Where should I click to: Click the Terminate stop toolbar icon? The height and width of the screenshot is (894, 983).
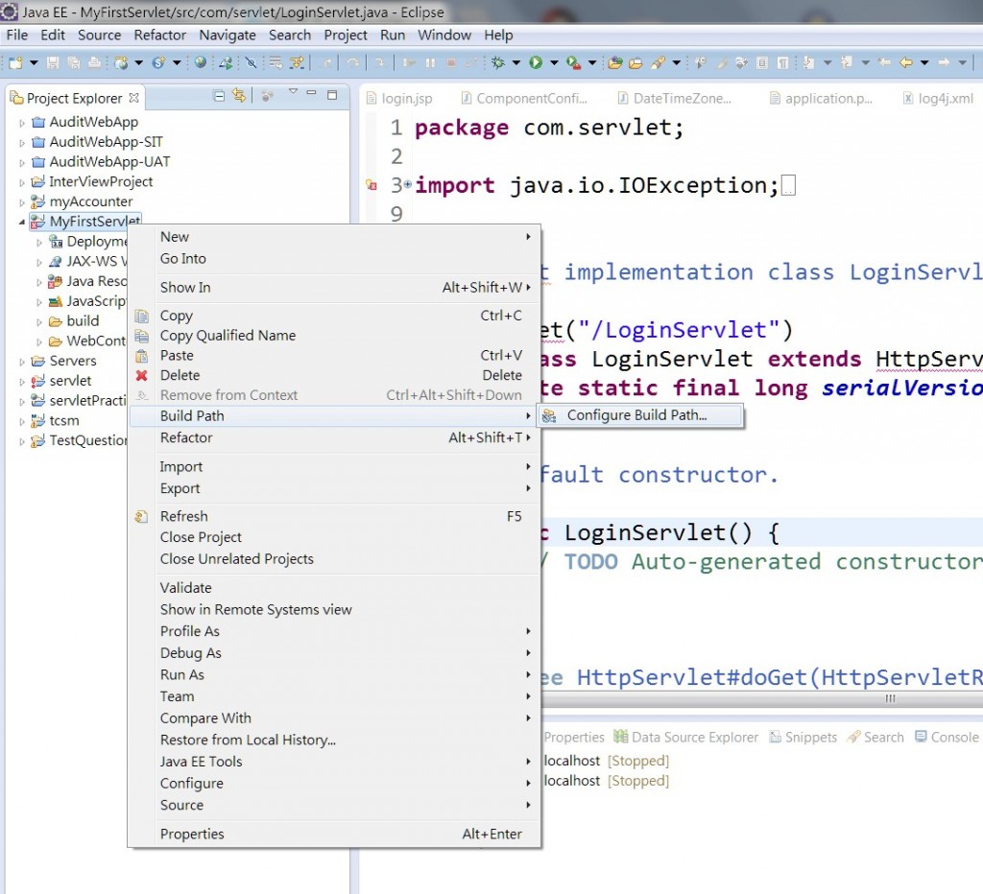451,62
